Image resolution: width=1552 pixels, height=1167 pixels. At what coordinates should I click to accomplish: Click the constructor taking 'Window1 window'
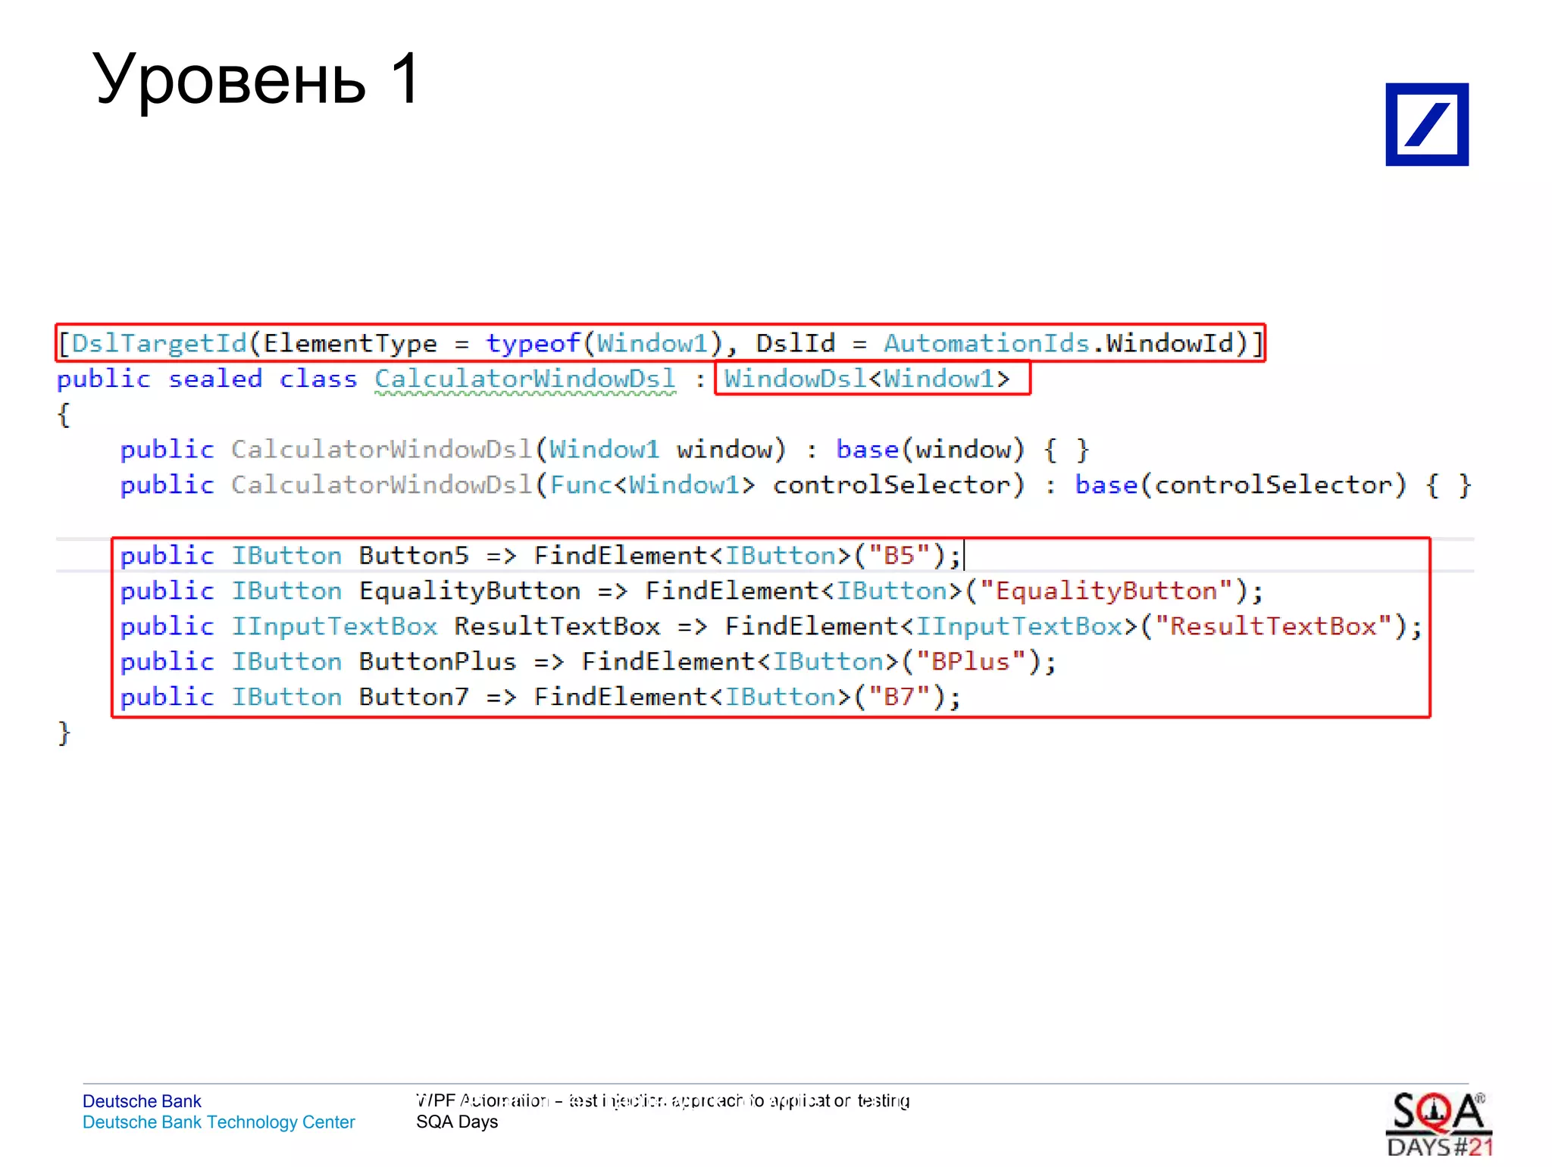(605, 450)
